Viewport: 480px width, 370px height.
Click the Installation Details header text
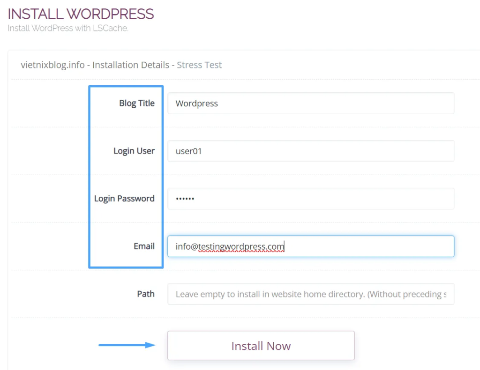click(131, 65)
